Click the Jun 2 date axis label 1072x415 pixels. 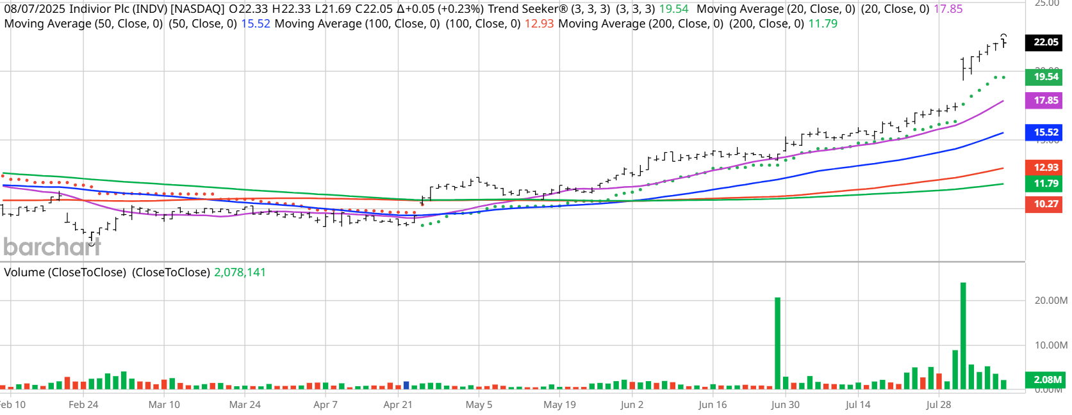[632, 405]
